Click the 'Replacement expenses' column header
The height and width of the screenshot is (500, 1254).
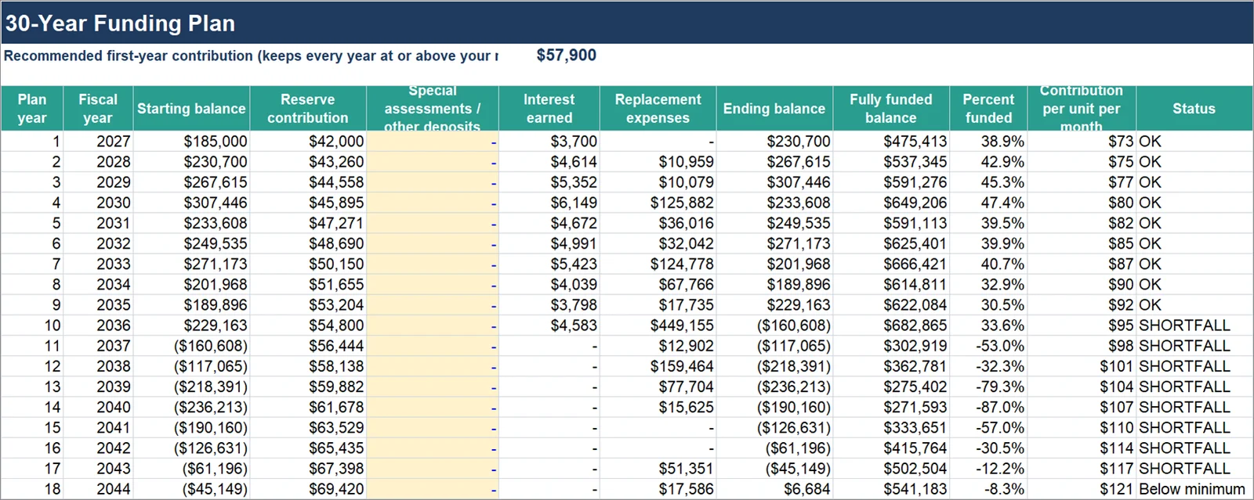658,108
